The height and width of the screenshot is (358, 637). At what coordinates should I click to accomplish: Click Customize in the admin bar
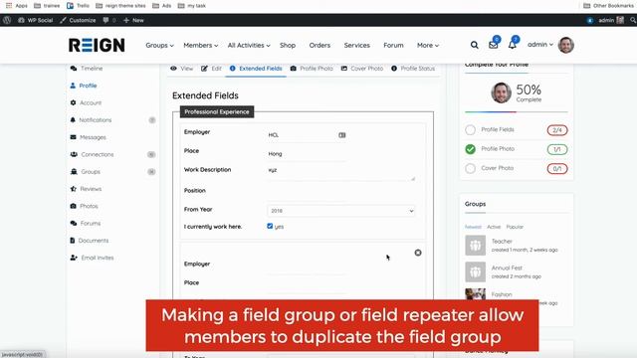tap(78, 20)
